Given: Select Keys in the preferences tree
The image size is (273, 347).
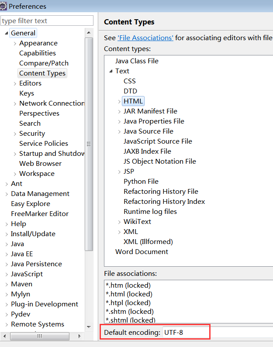Looking at the screenshot, I should click(27, 93).
